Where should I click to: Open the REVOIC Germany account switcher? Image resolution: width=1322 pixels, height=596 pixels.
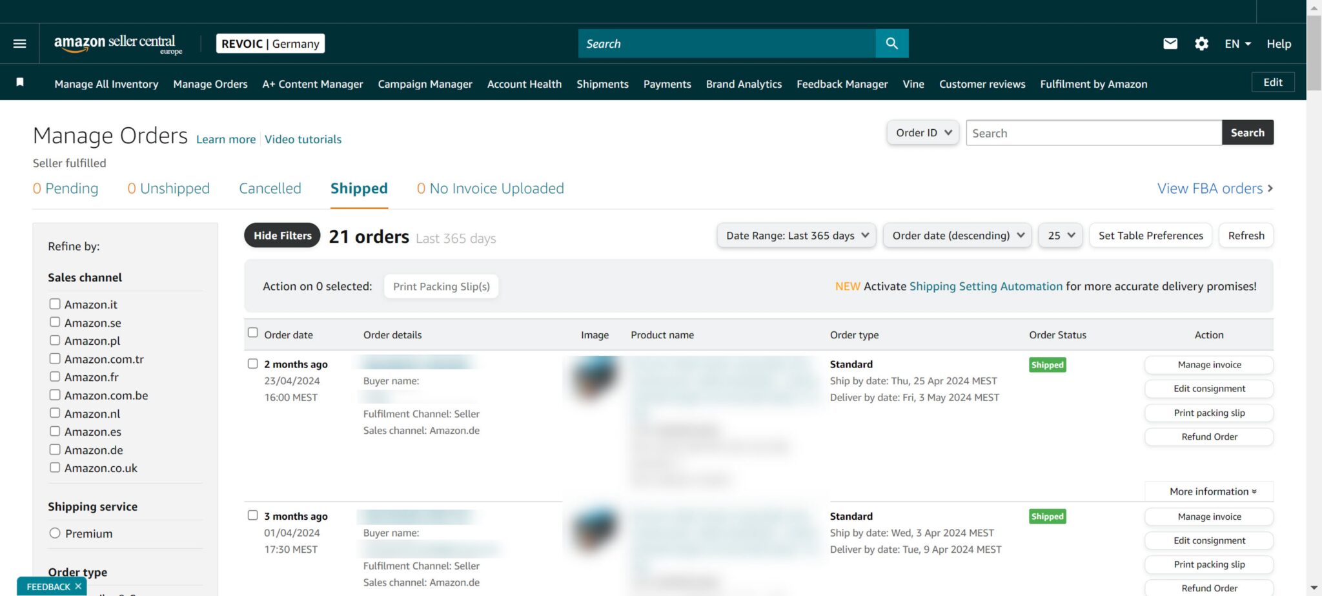coord(270,43)
